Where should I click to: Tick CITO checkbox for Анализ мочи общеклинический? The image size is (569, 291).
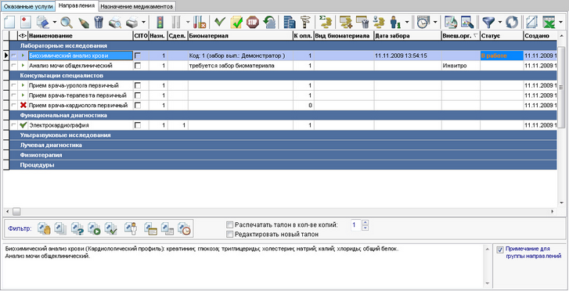click(137, 66)
